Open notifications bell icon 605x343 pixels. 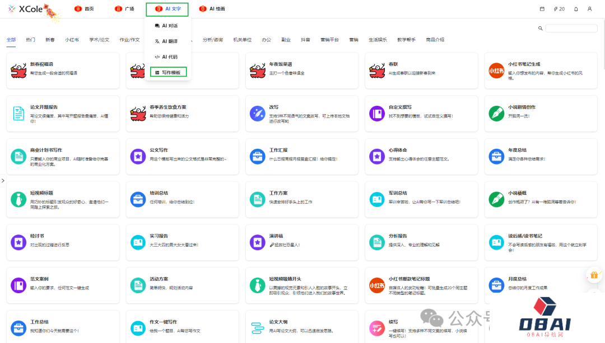[x=576, y=9]
